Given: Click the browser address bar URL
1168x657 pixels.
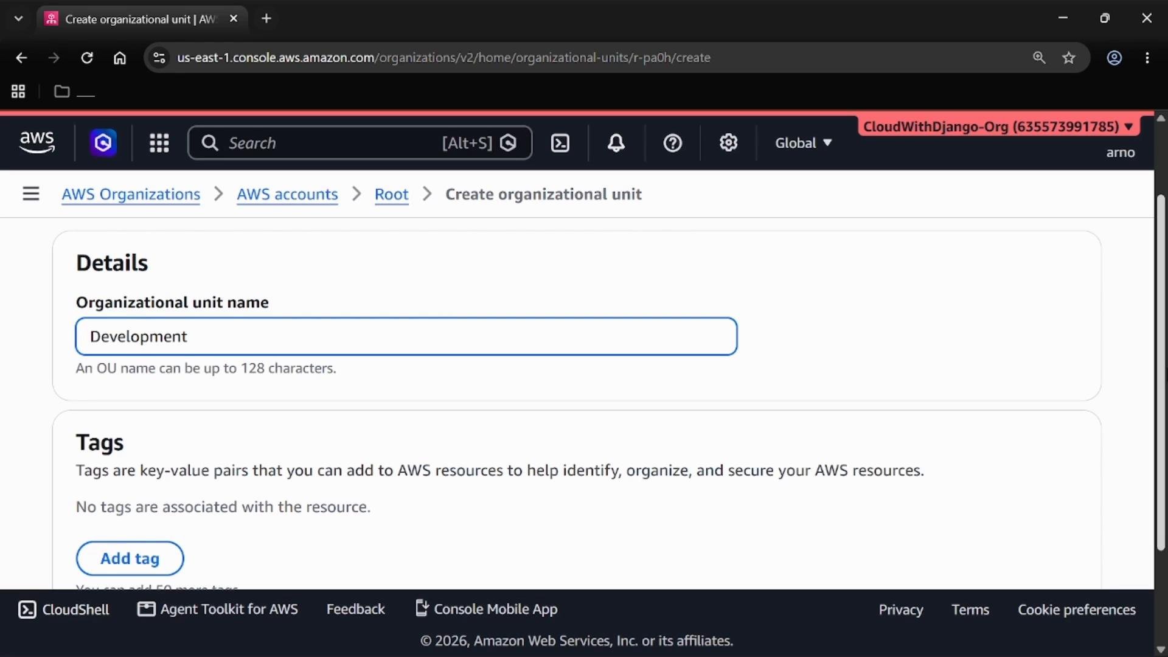Looking at the screenshot, I should tap(443, 58).
